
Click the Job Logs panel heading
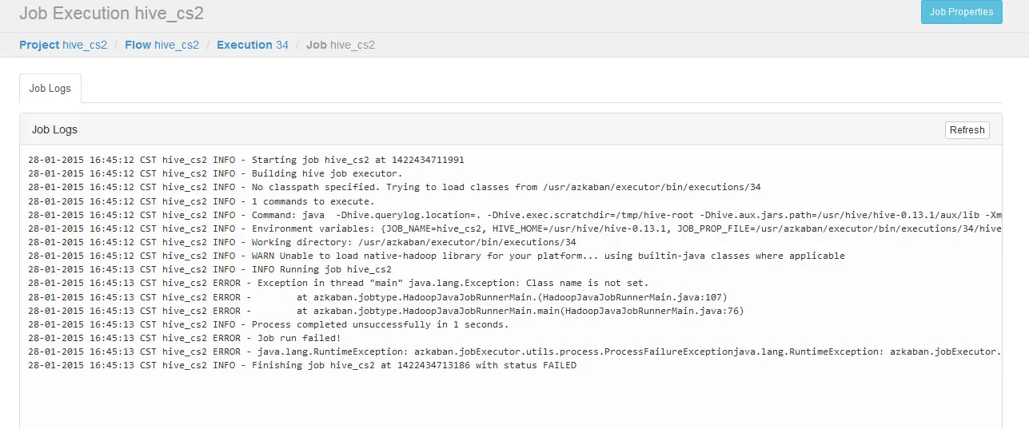(54, 129)
